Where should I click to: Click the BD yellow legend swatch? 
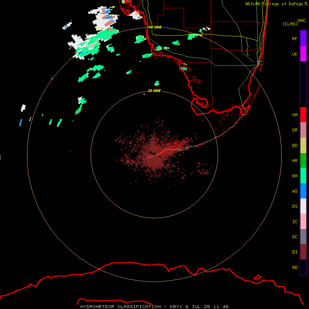tap(303, 146)
